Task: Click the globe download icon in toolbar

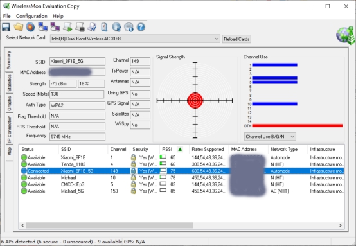Action: click(116, 27)
